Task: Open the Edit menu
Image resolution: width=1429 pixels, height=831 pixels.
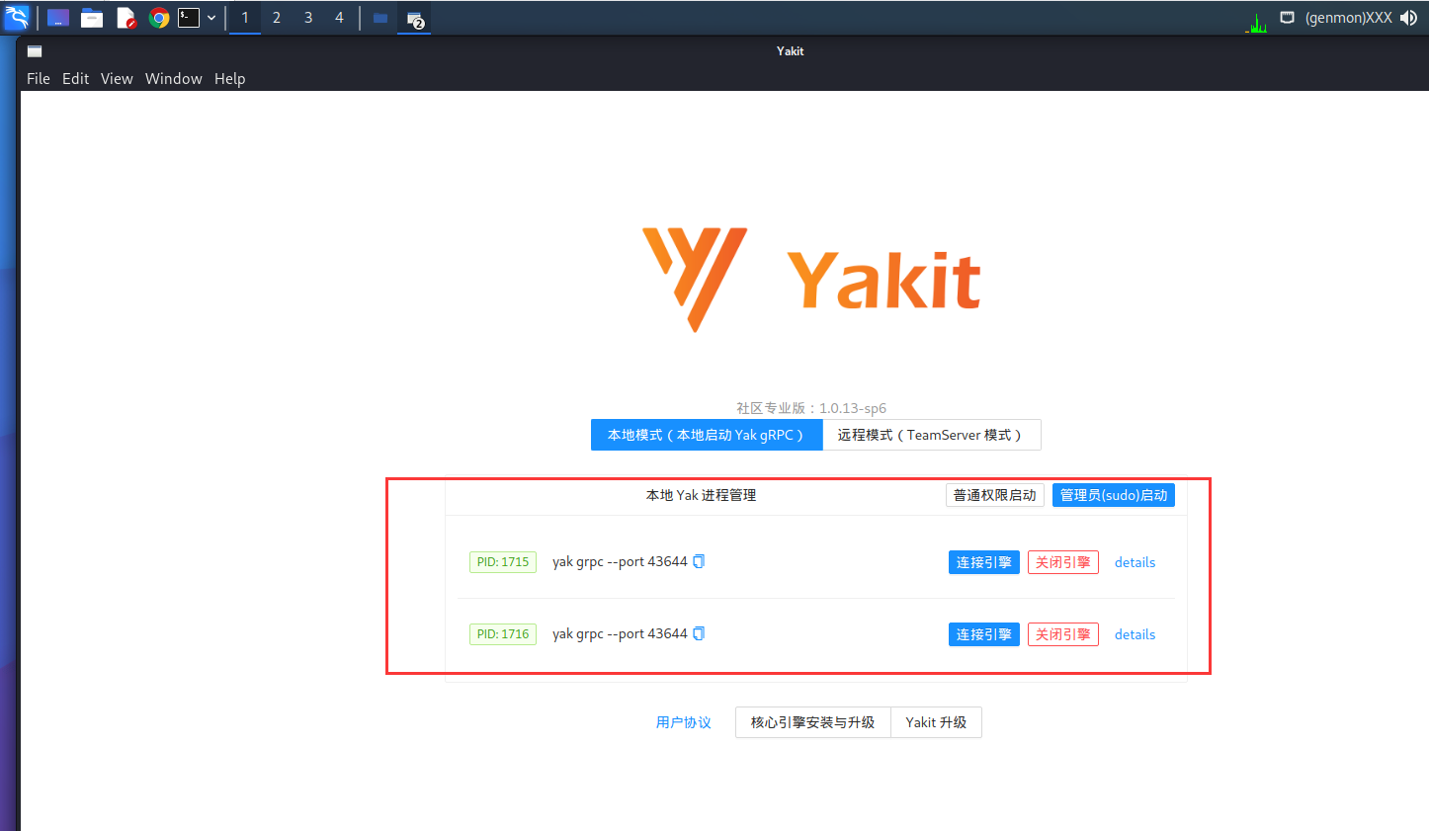Action: (x=76, y=79)
